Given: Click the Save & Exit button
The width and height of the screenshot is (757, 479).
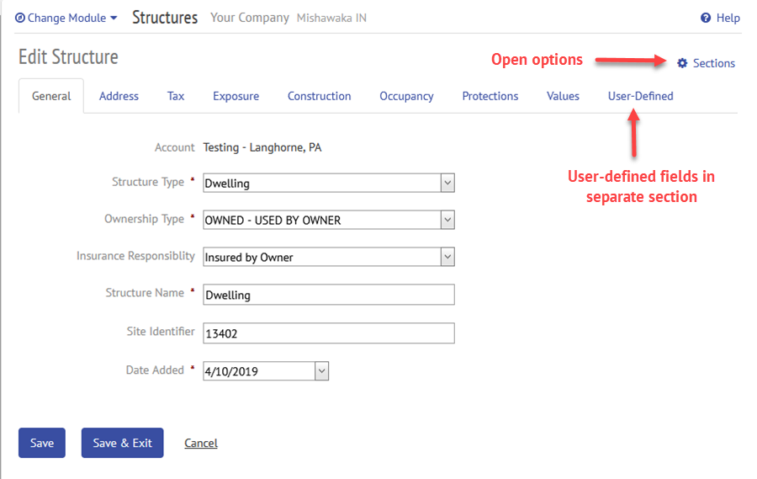Looking at the screenshot, I should pos(122,443).
